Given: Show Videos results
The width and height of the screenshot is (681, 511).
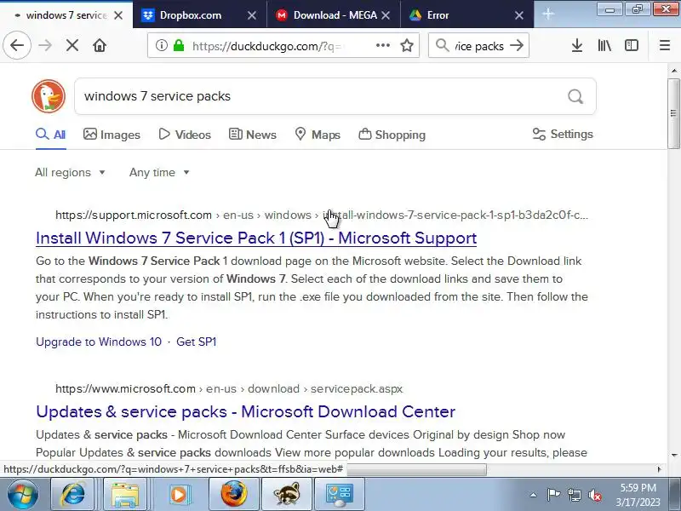Looking at the screenshot, I should click(185, 135).
